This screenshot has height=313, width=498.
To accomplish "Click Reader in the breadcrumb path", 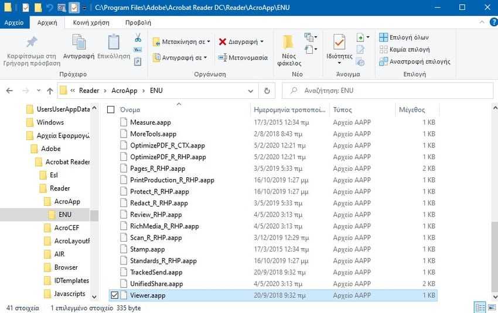I will [89, 90].
